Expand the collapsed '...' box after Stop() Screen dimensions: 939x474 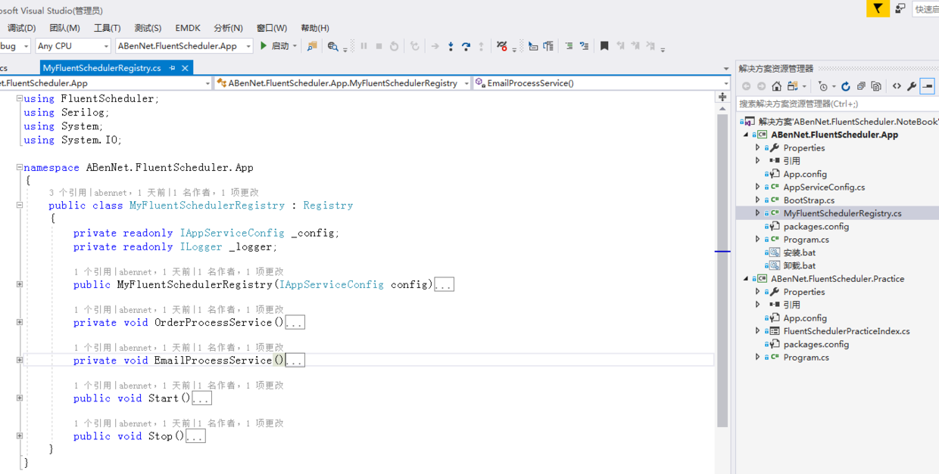coord(195,436)
